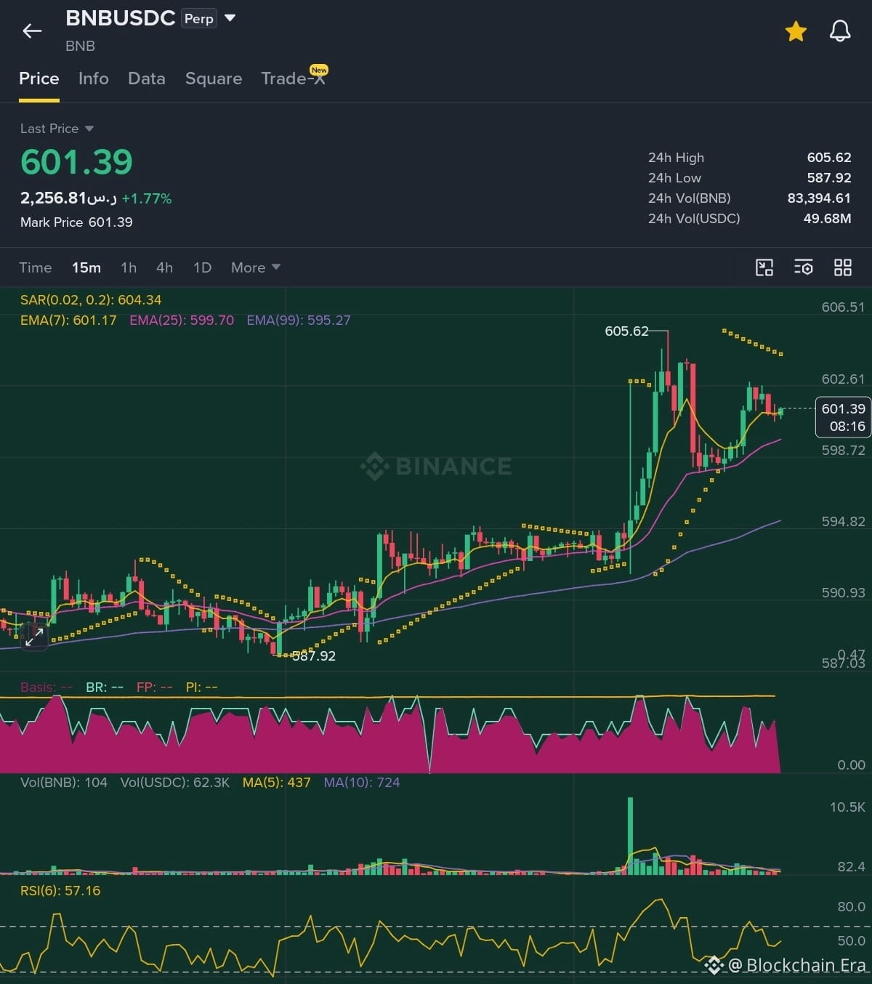Screen dimensions: 872x984
Task: Select the 4h interval
Action: [x=165, y=267]
